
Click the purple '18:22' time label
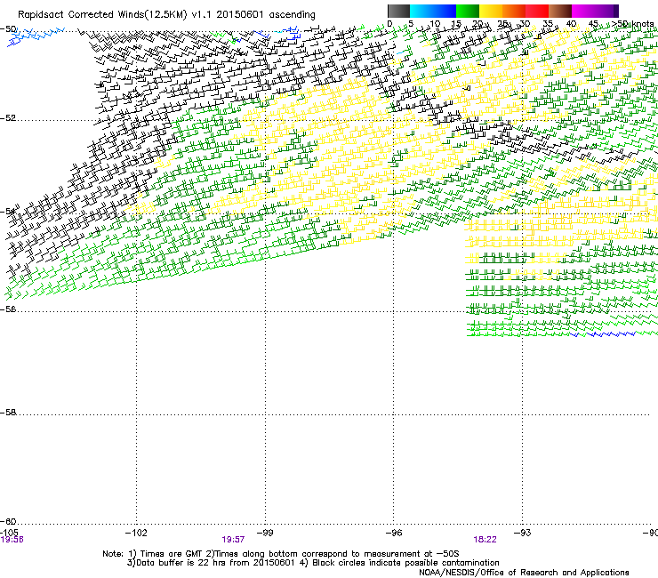pyautogui.click(x=485, y=540)
